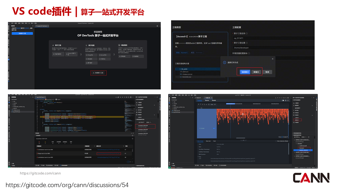The image size is (339, 190).
Task: Choose 当前窗口 in the open-mode dialog
Action: [x=245, y=72]
